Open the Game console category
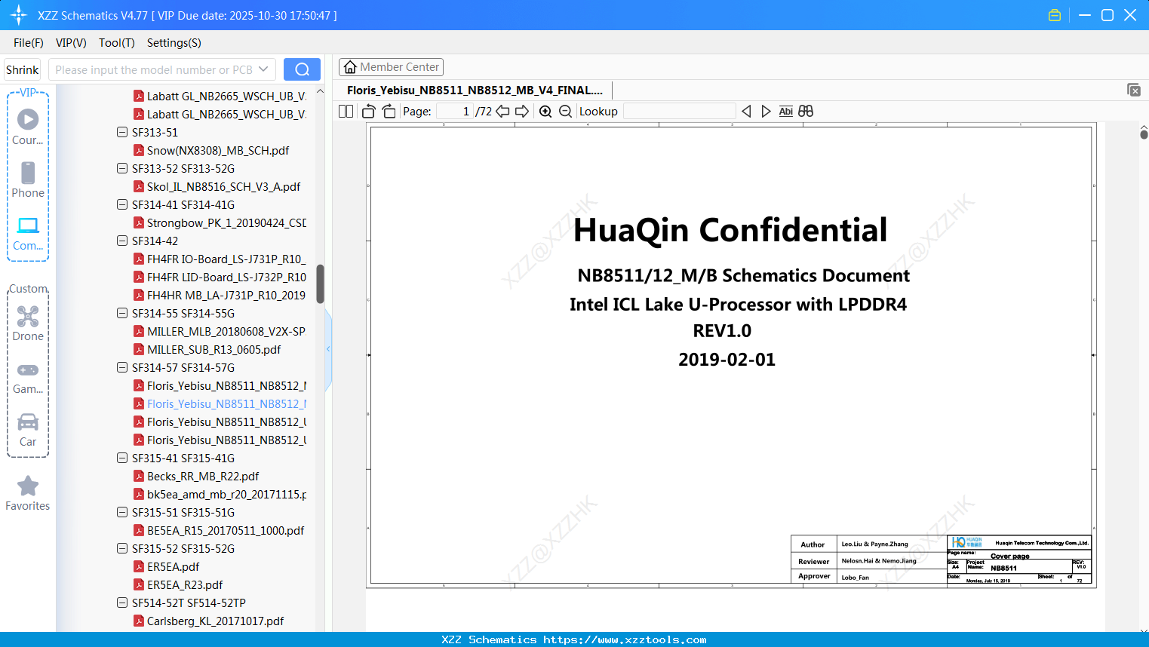 pos(28,376)
